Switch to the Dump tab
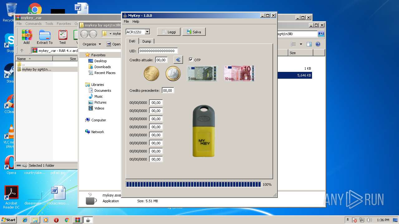399x224 pixels. click(x=147, y=41)
